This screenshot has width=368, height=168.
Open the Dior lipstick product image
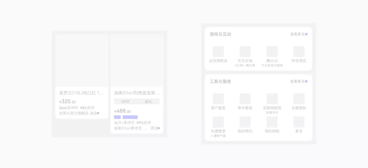(137, 60)
